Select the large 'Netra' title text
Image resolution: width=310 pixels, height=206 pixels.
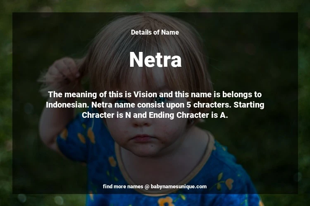click(155, 59)
